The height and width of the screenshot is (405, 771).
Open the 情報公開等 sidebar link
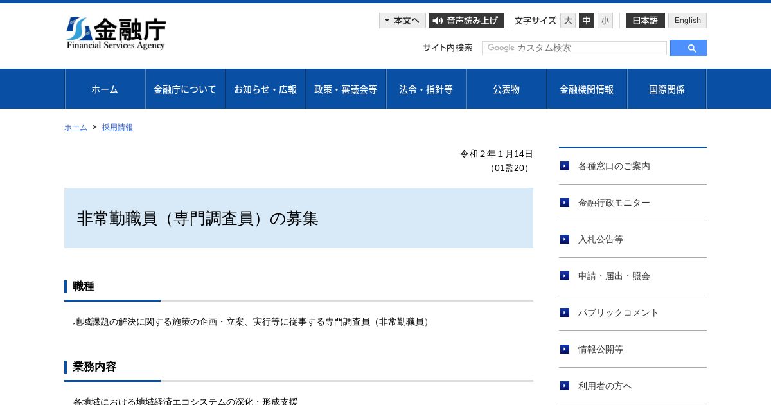click(601, 349)
